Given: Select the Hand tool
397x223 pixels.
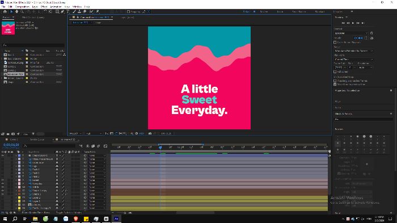Looking at the screenshot, I should point(16,12).
